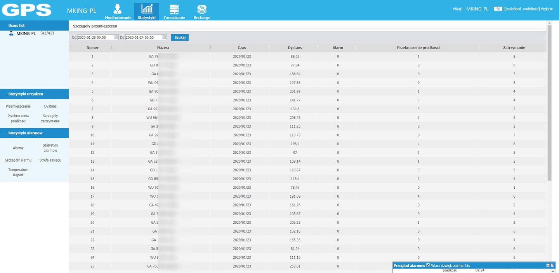Open calendar picker for Do date
The image size is (559, 273).
point(164,38)
